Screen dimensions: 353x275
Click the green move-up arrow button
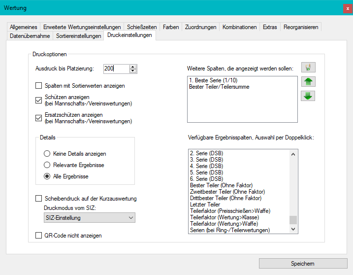(308, 82)
